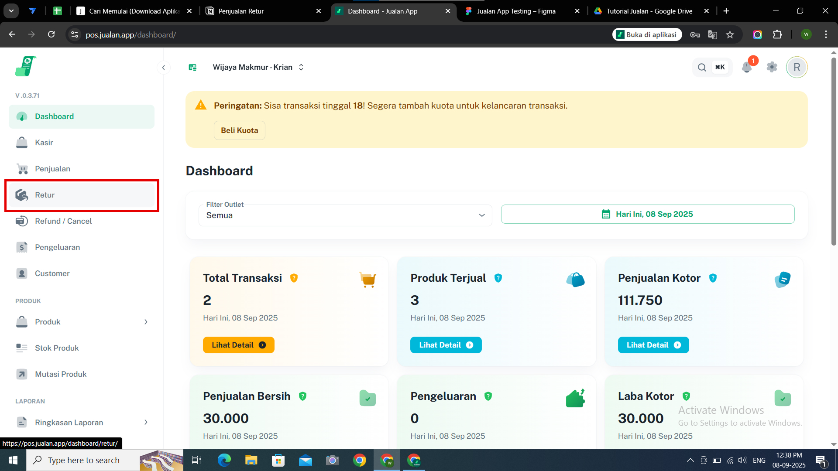Click Google Translate icon in address bar

click(x=712, y=34)
